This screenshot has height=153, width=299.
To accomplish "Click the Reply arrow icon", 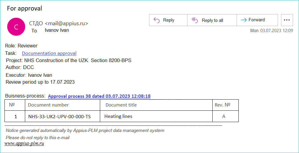I will [x=157, y=20].
